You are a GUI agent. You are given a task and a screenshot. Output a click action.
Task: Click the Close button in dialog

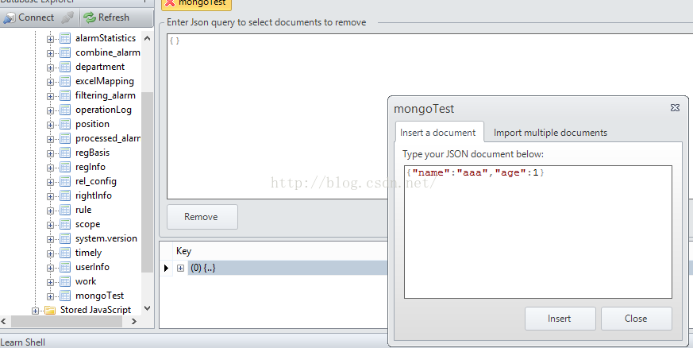pos(636,319)
